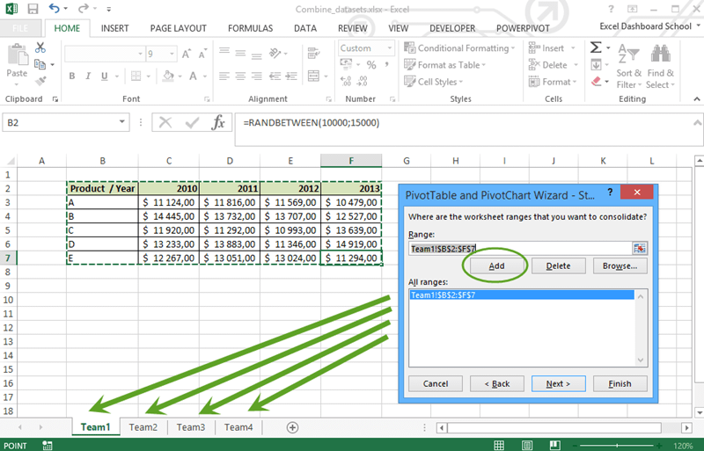Toggle Align Left alignment
704x451 pixels.
pyautogui.click(x=224, y=76)
